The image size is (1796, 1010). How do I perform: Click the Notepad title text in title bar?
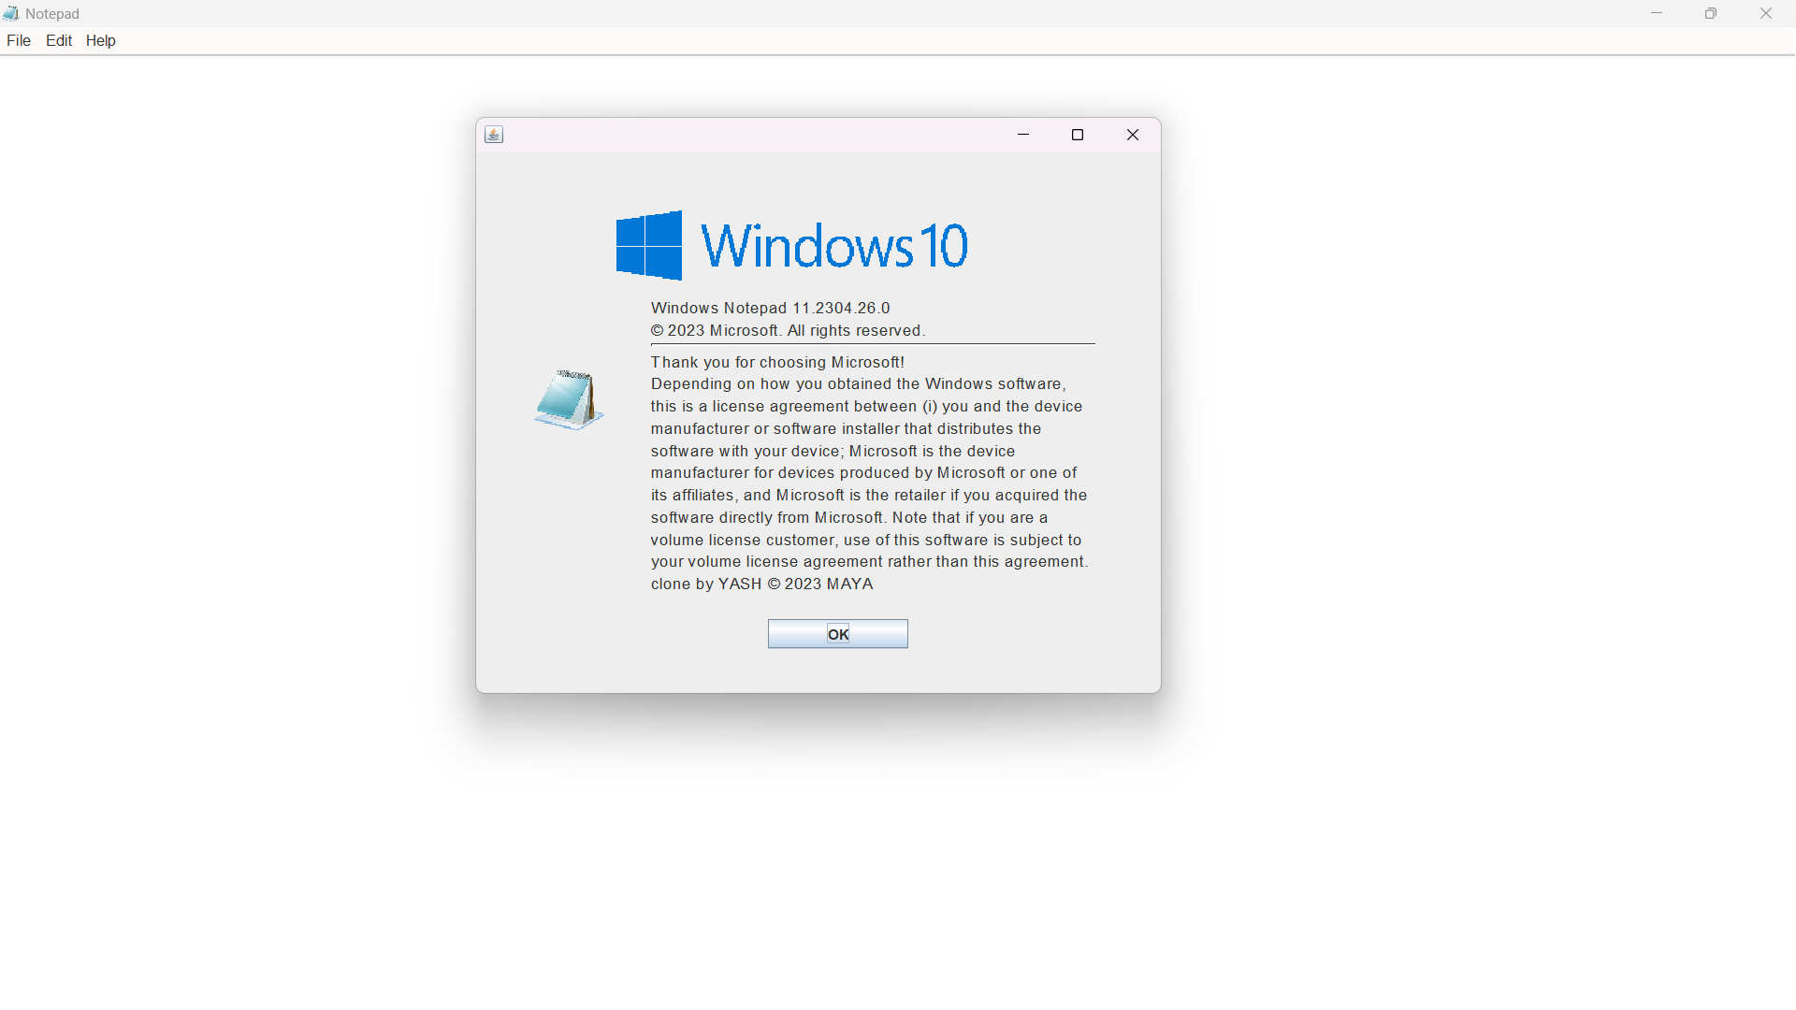(x=52, y=13)
